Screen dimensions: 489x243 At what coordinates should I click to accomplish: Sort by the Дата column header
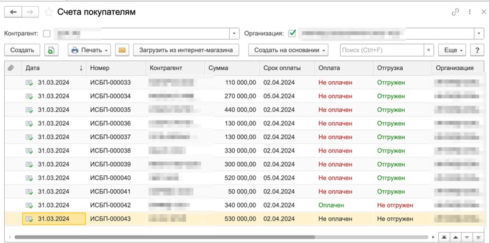tap(54, 68)
